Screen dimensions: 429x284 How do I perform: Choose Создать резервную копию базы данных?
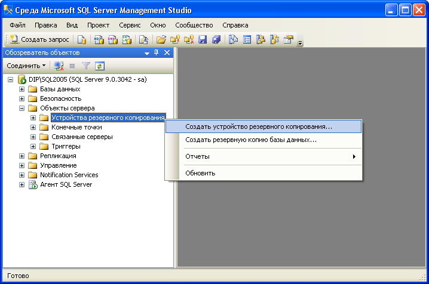pos(251,140)
